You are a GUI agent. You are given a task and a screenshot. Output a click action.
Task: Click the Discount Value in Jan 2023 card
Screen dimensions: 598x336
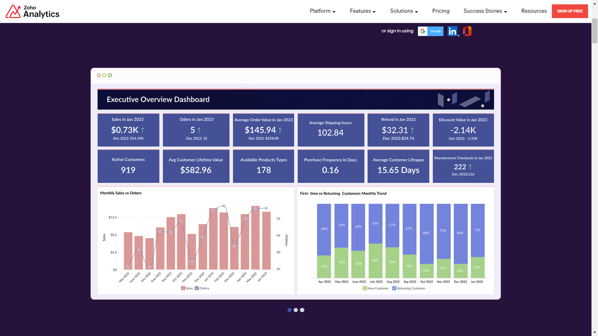[x=463, y=130]
